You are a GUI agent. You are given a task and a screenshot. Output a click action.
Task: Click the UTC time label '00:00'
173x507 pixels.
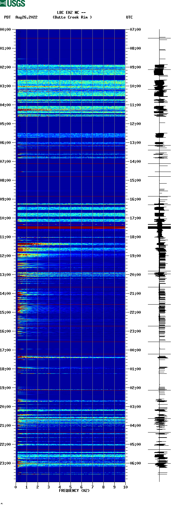(x=135, y=350)
